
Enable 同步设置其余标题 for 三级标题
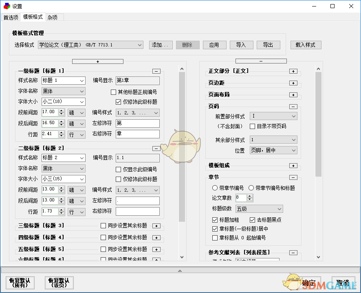[103, 225]
